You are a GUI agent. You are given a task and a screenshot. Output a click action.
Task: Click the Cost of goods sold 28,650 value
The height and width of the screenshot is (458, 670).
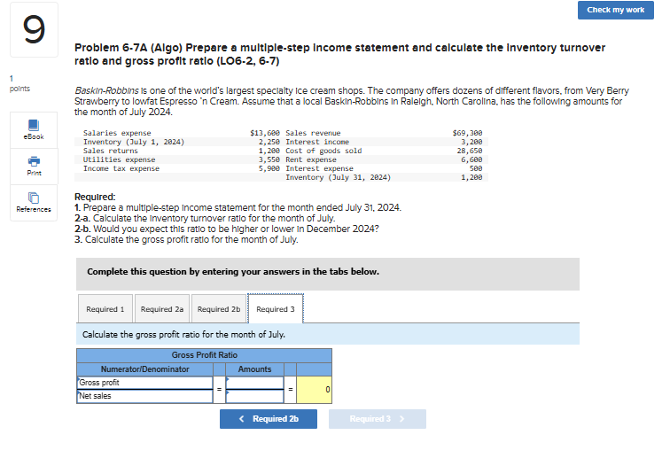[469, 151]
